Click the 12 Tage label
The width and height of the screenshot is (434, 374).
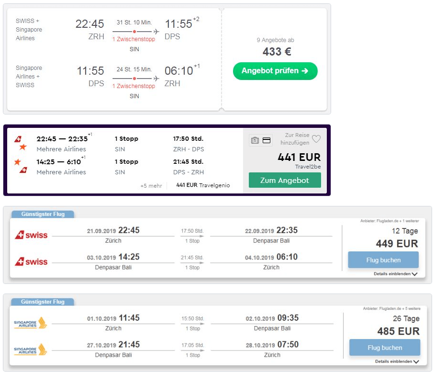click(x=405, y=231)
